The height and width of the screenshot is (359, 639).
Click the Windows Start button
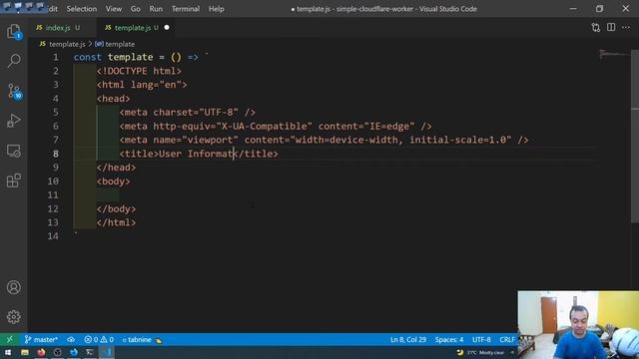[x=8, y=352]
